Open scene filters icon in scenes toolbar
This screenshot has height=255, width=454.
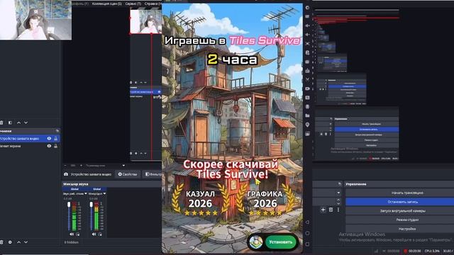click(10, 123)
